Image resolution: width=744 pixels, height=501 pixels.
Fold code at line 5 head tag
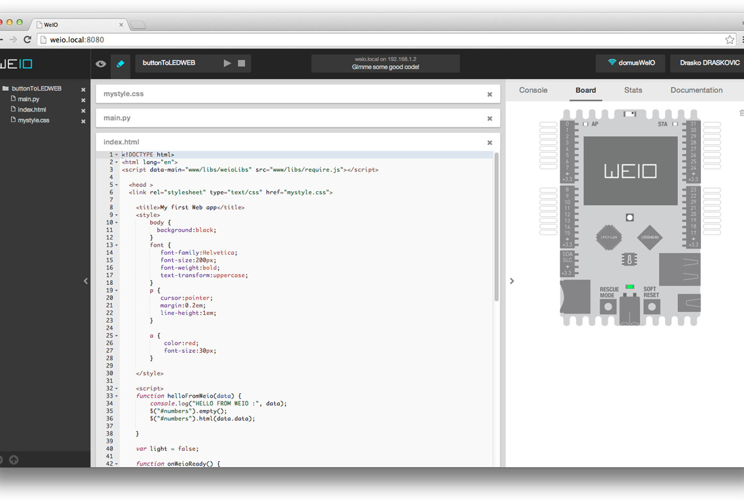[117, 185]
